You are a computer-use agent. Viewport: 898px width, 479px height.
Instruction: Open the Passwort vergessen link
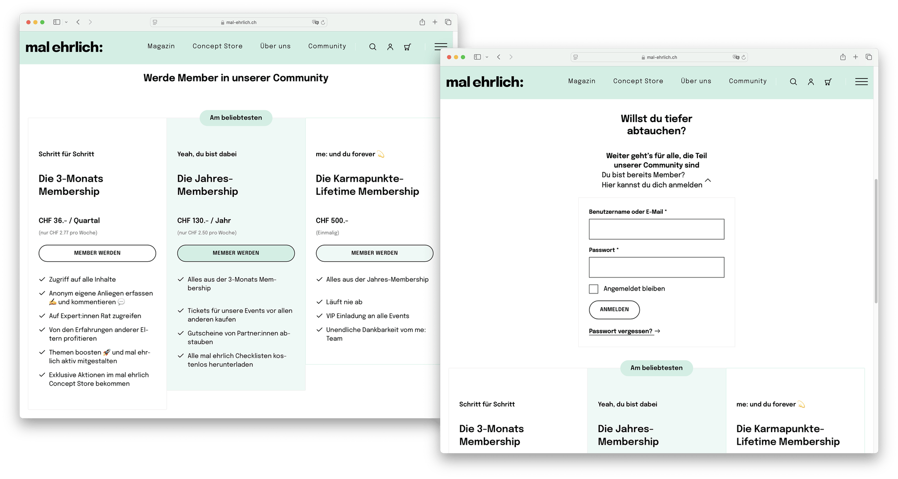click(620, 331)
